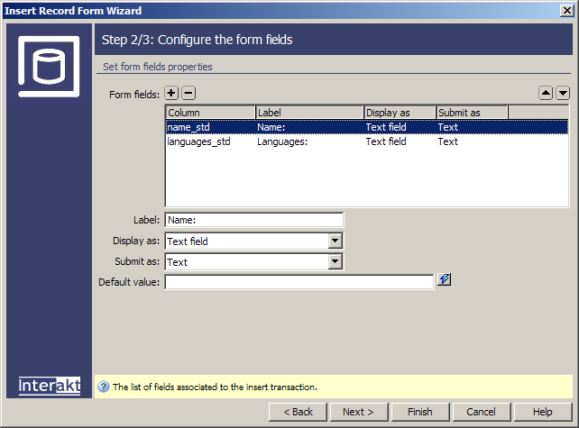Click the blue help info icon
The height and width of the screenshot is (428, 579).
pyautogui.click(x=104, y=387)
